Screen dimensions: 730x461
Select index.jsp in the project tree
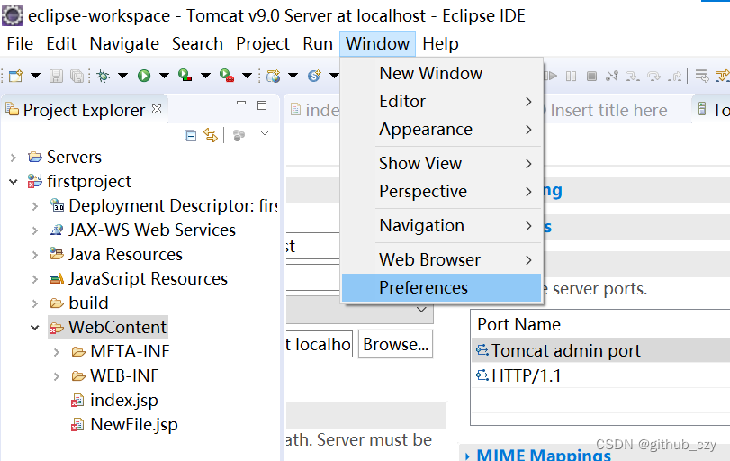pyautogui.click(x=114, y=401)
